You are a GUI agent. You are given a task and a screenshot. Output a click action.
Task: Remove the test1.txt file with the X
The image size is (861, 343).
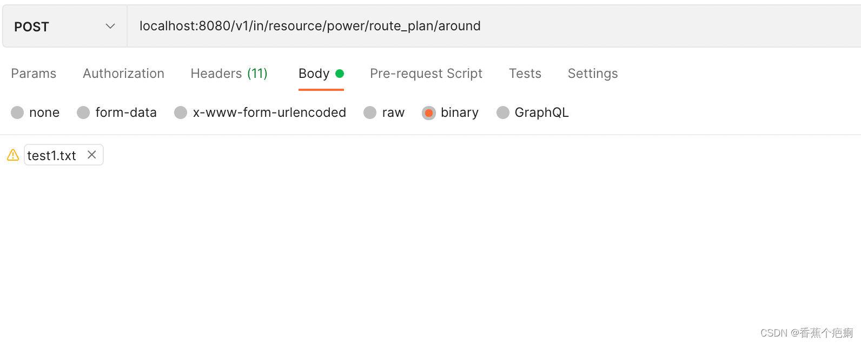(92, 155)
